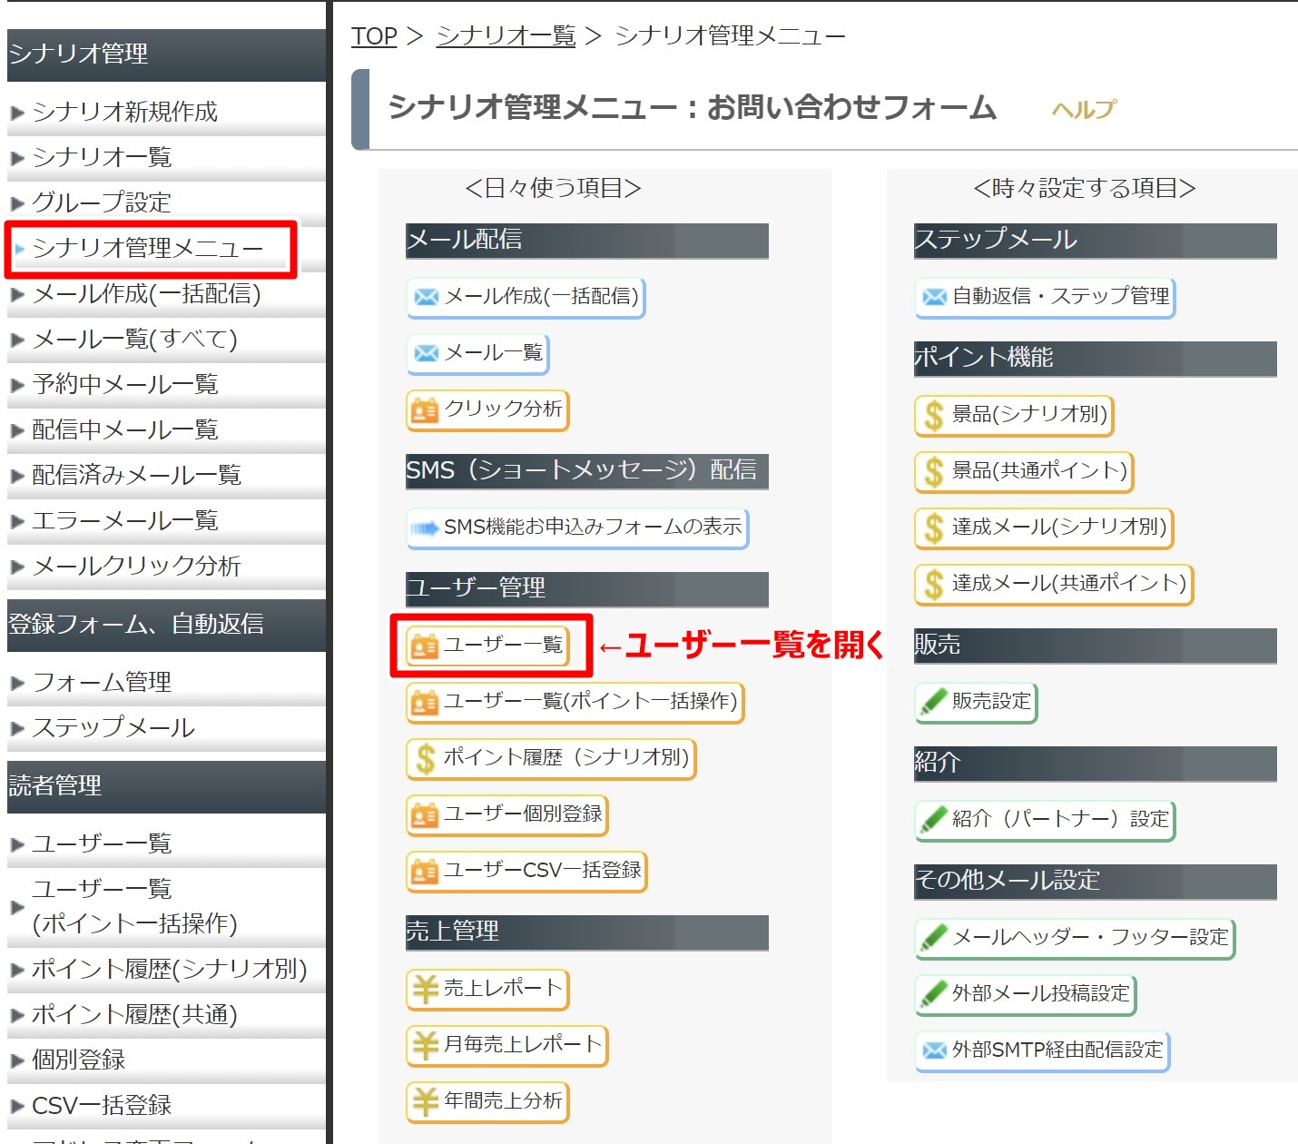The height and width of the screenshot is (1144, 1298).
Task: Click arrow beside ポイント履歴(共通)
Action: point(17,1015)
